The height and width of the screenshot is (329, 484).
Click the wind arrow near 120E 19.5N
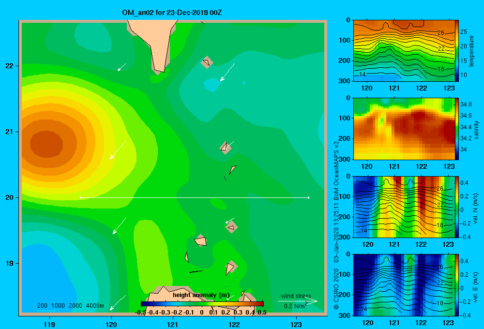click(119, 226)
